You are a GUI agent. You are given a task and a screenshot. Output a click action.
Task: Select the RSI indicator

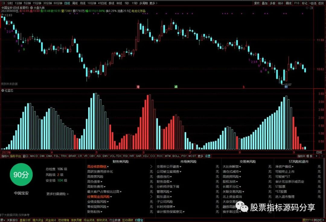pyautogui.click(x=125, y=156)
